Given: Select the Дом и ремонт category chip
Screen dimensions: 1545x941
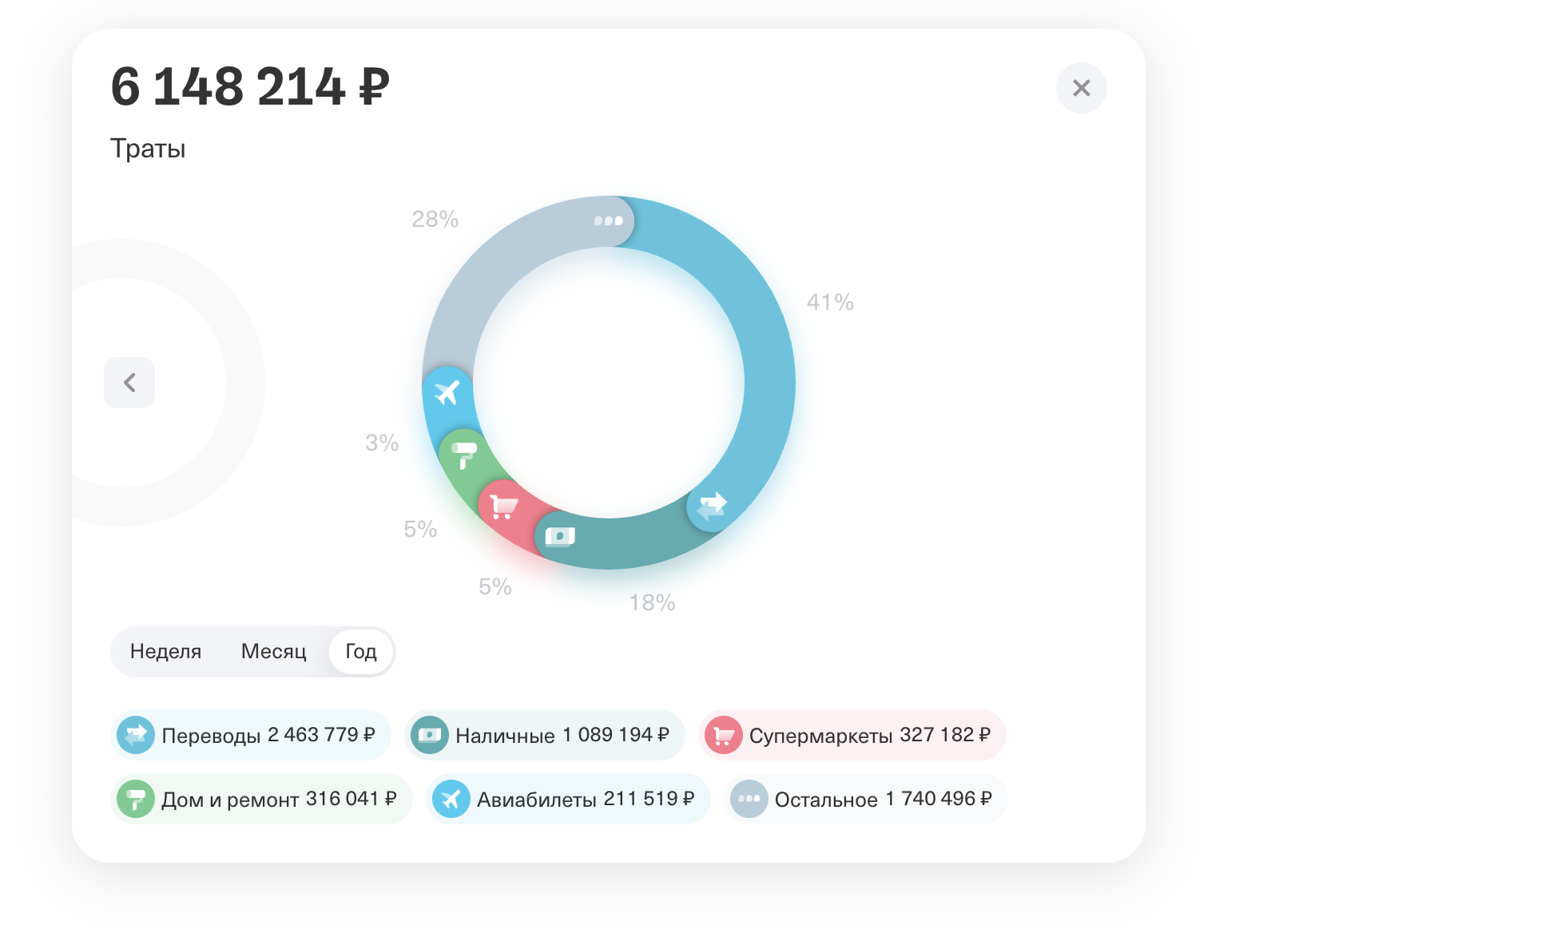Looking at the screenshot, I should [x=261, y=799].
